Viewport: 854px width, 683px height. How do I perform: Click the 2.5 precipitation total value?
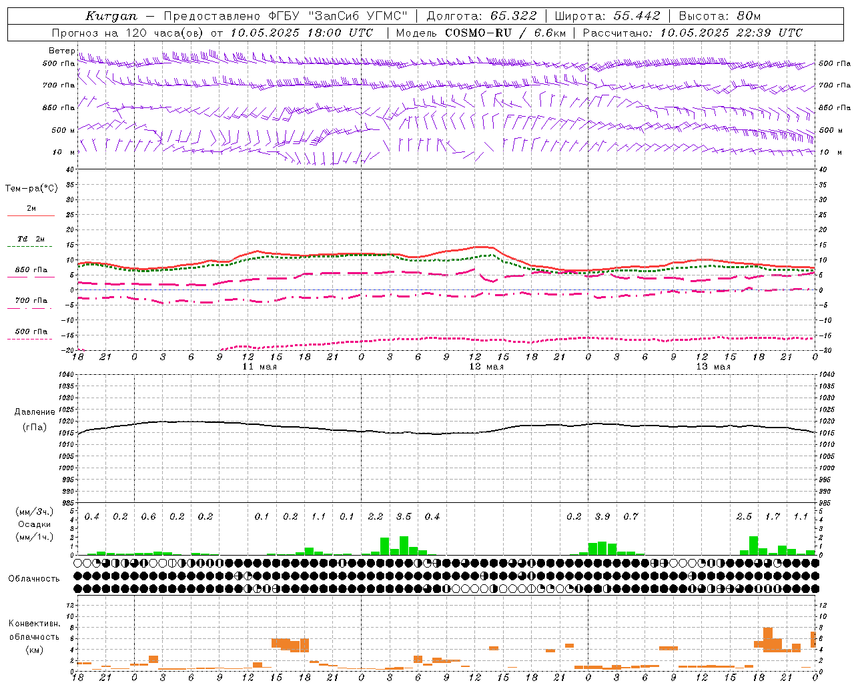(x=744, y=517)
